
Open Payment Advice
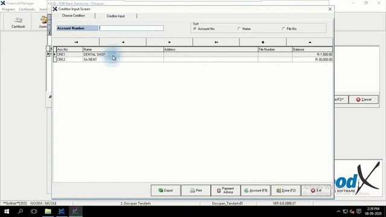(226, 190)
